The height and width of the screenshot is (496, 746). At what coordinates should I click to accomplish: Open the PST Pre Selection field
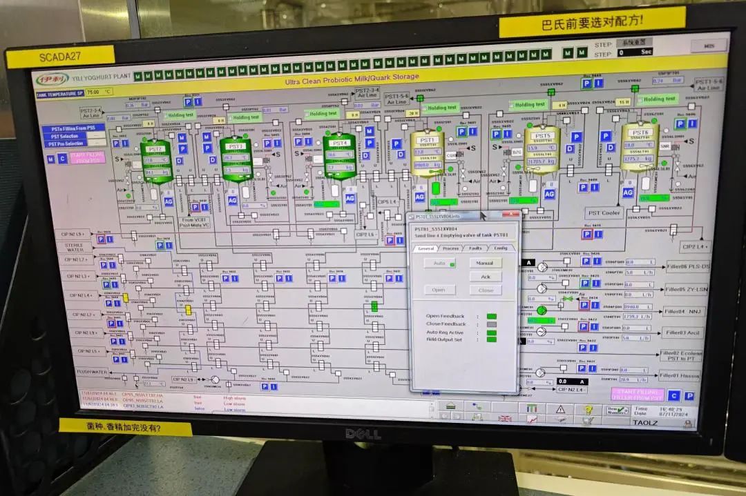click(97, 143)
